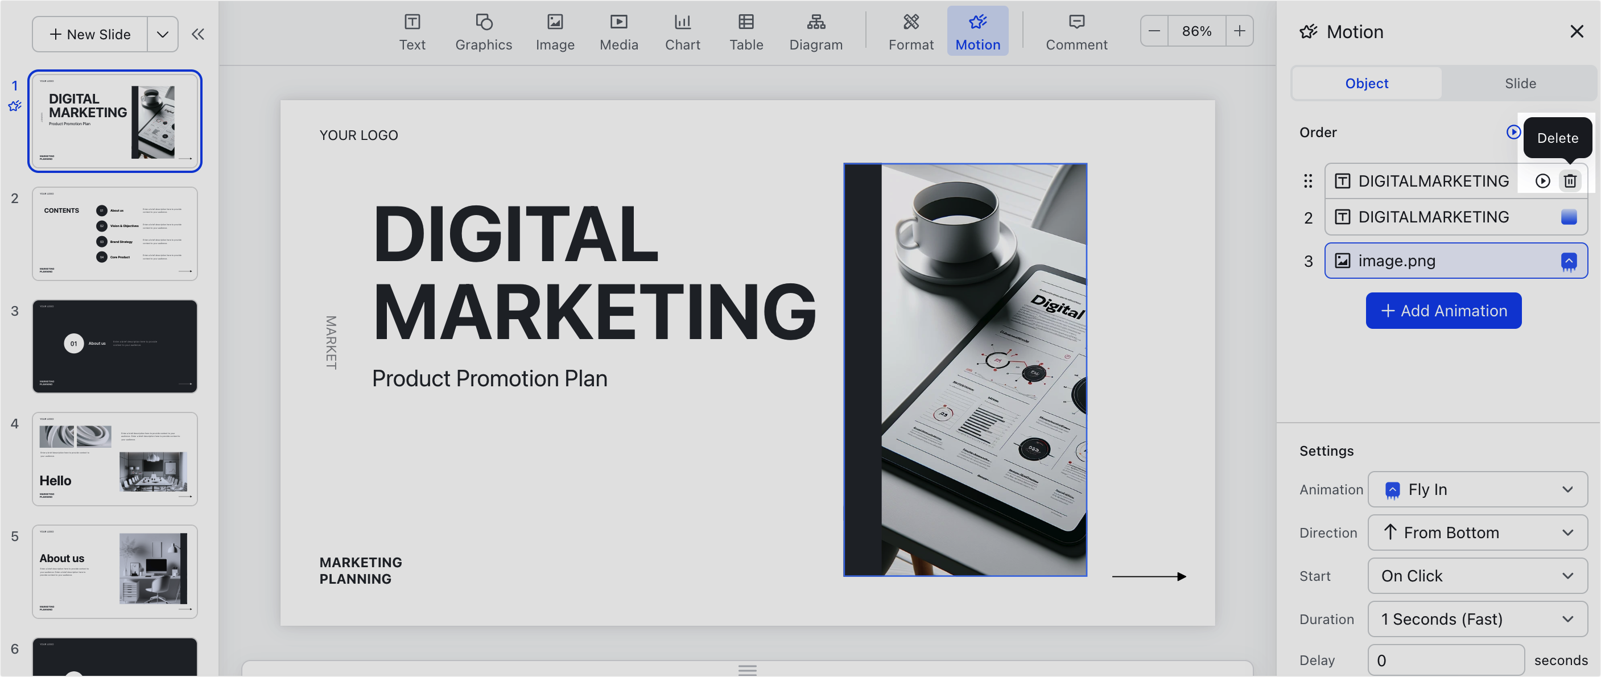
Task: Open the Diagram insertion tool
Action: pos(816,31)
